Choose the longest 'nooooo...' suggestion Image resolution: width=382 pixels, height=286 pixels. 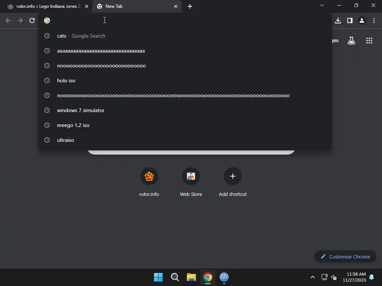tap(185, 95)
